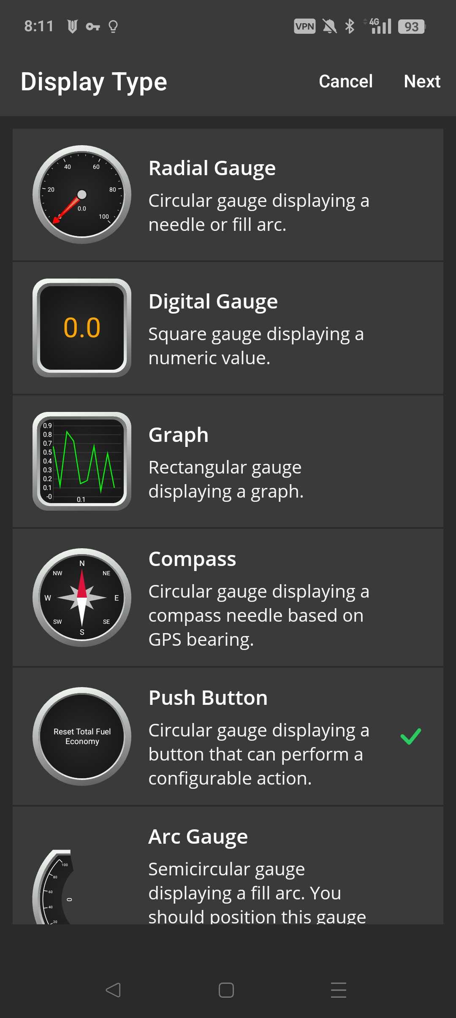
Task: Tap the Reset Total Fuel Economy button icon
Action: click(82, 736)
